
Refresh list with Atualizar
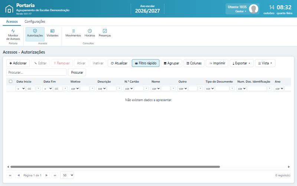click(119, 63)
